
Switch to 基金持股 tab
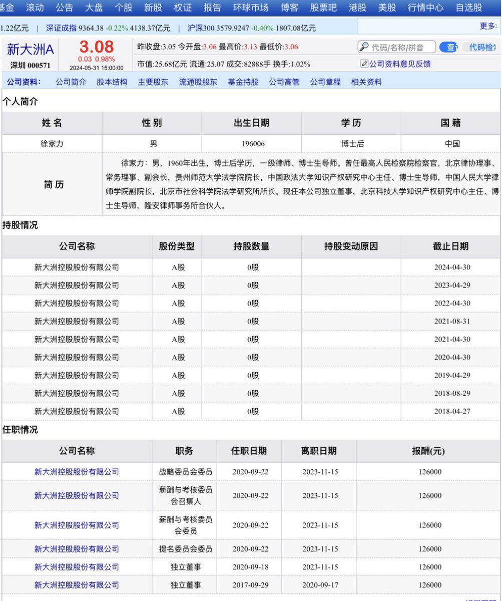click(243, 82)
